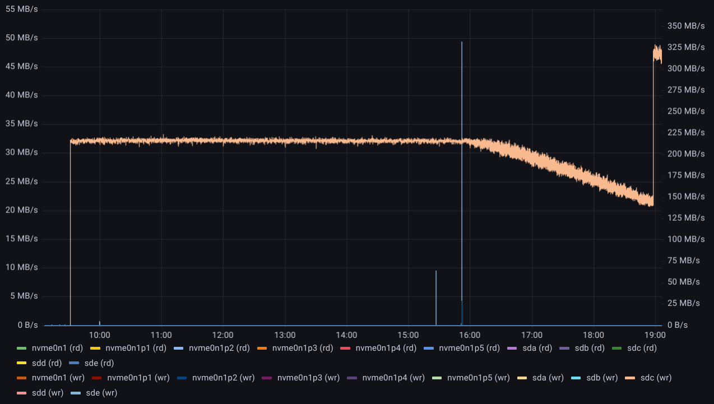Viewport: 714px width, 404px height.
Task: Click the small blue spike before 15:30
Action: click(436, 297)
